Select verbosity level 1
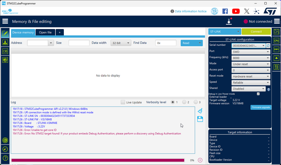The height and width of the screenshot is (165, 281). pos(173,102)
